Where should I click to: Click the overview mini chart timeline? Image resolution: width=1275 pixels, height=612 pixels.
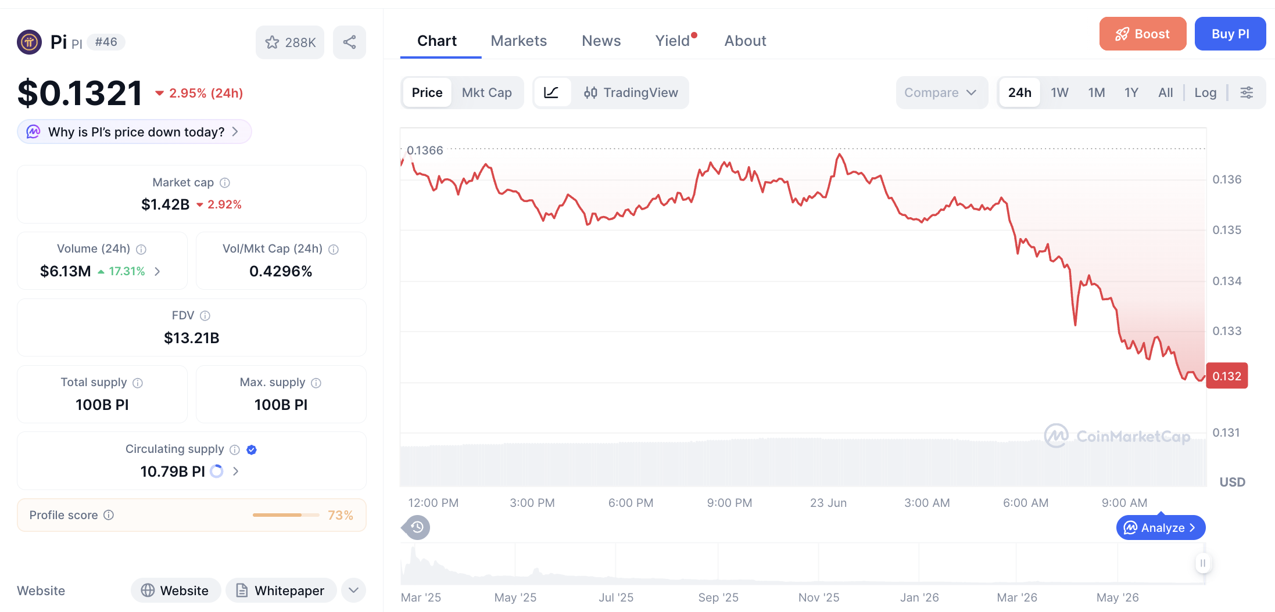tap(803, 563)
